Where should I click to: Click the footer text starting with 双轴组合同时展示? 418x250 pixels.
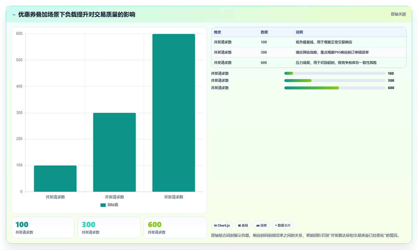306,235
